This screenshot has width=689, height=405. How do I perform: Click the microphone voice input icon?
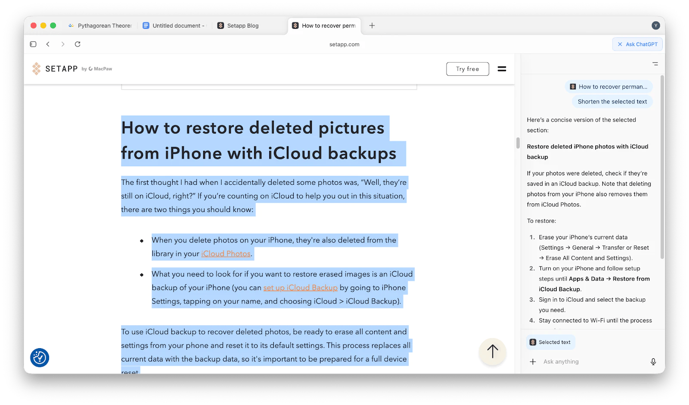tap(653, 361)
